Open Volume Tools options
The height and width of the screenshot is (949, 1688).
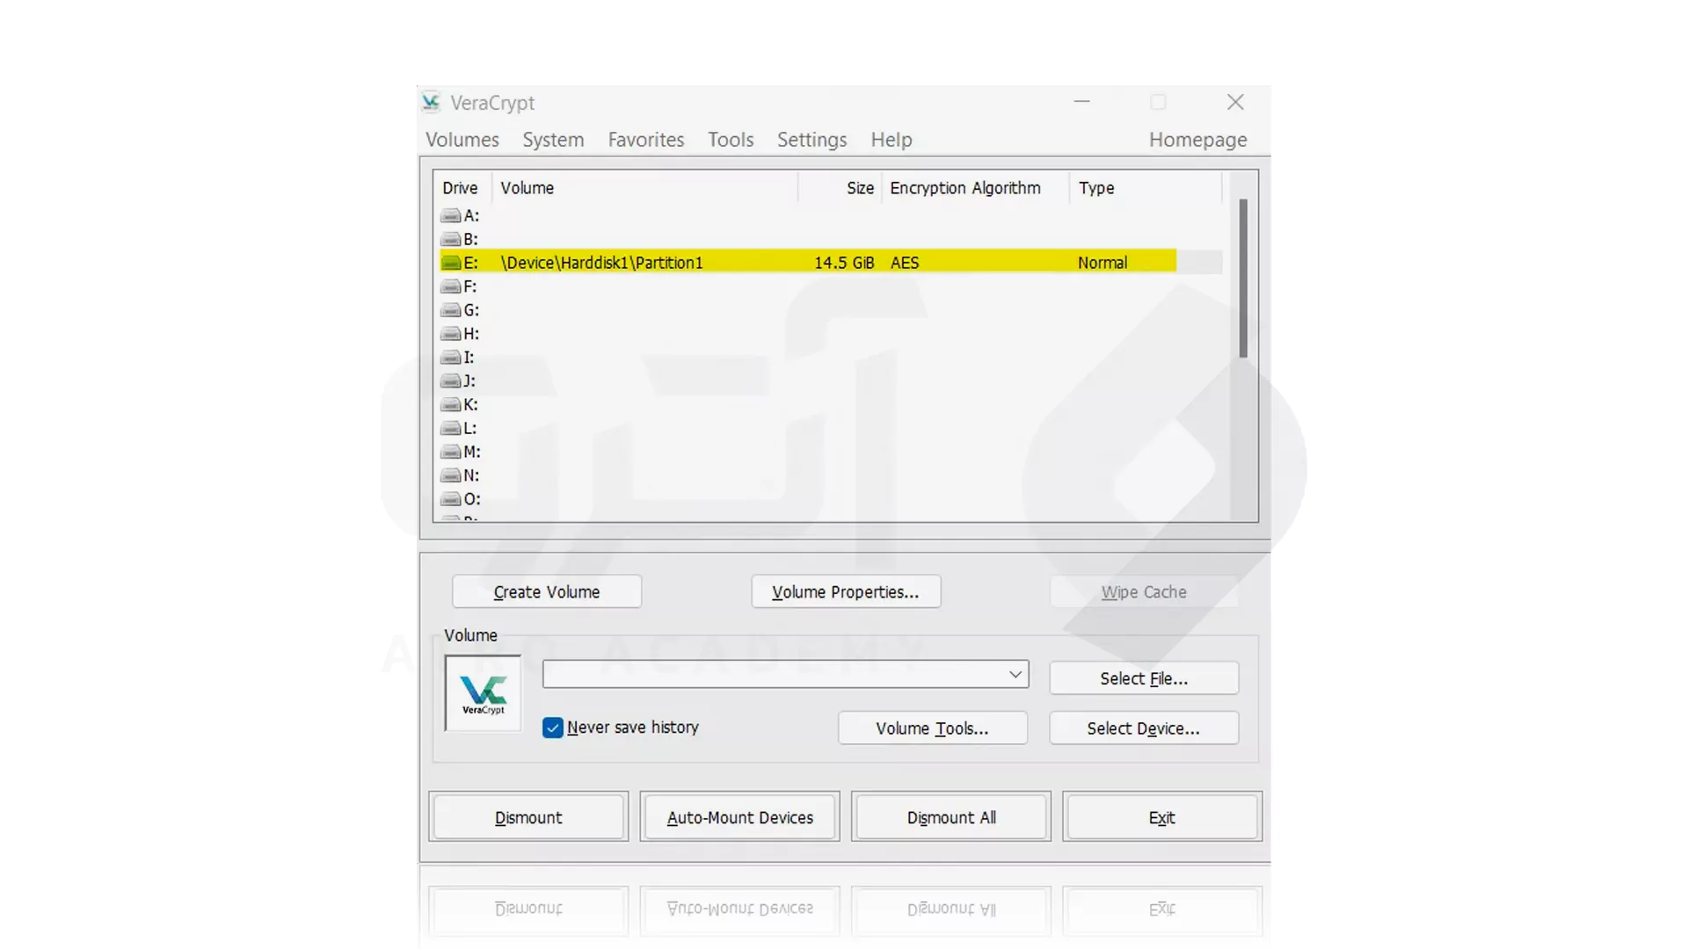(x=933, y=728)
